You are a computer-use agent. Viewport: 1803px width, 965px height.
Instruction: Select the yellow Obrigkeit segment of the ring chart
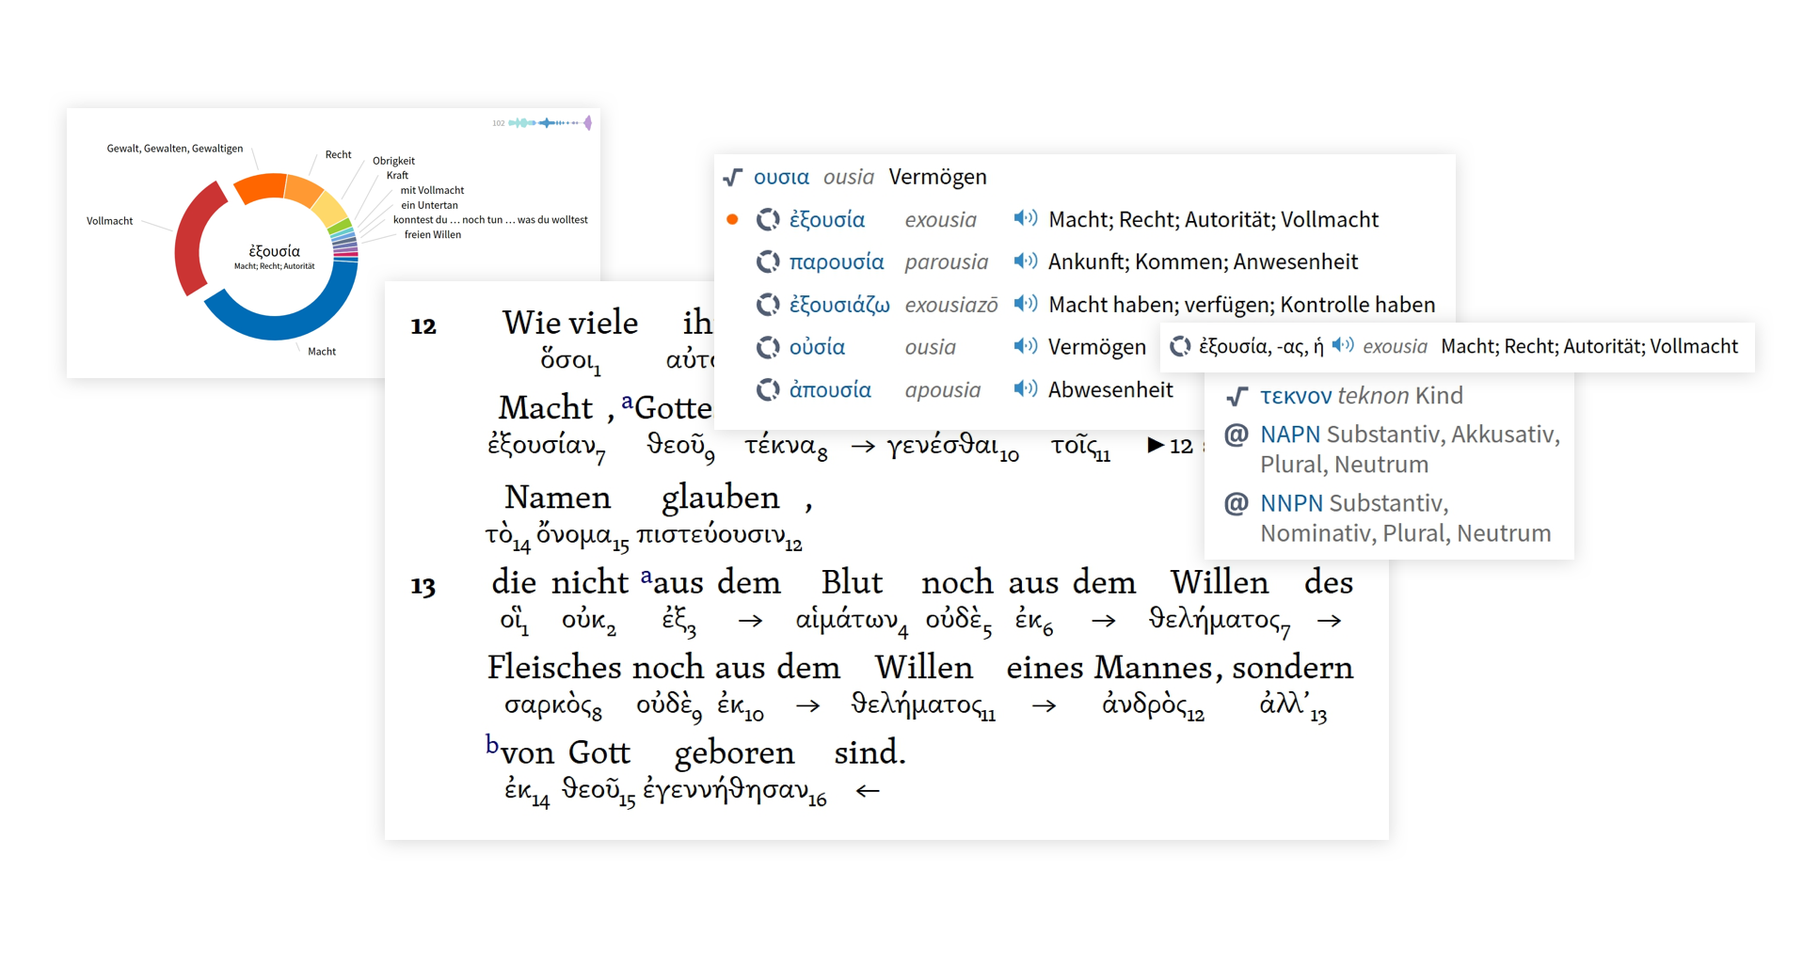click(330, 209)
